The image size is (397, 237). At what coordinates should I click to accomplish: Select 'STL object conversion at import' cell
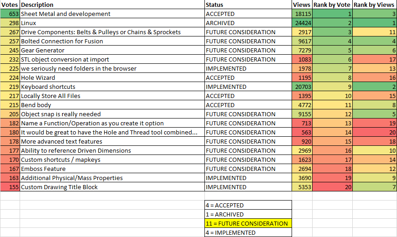coord(112,59)
